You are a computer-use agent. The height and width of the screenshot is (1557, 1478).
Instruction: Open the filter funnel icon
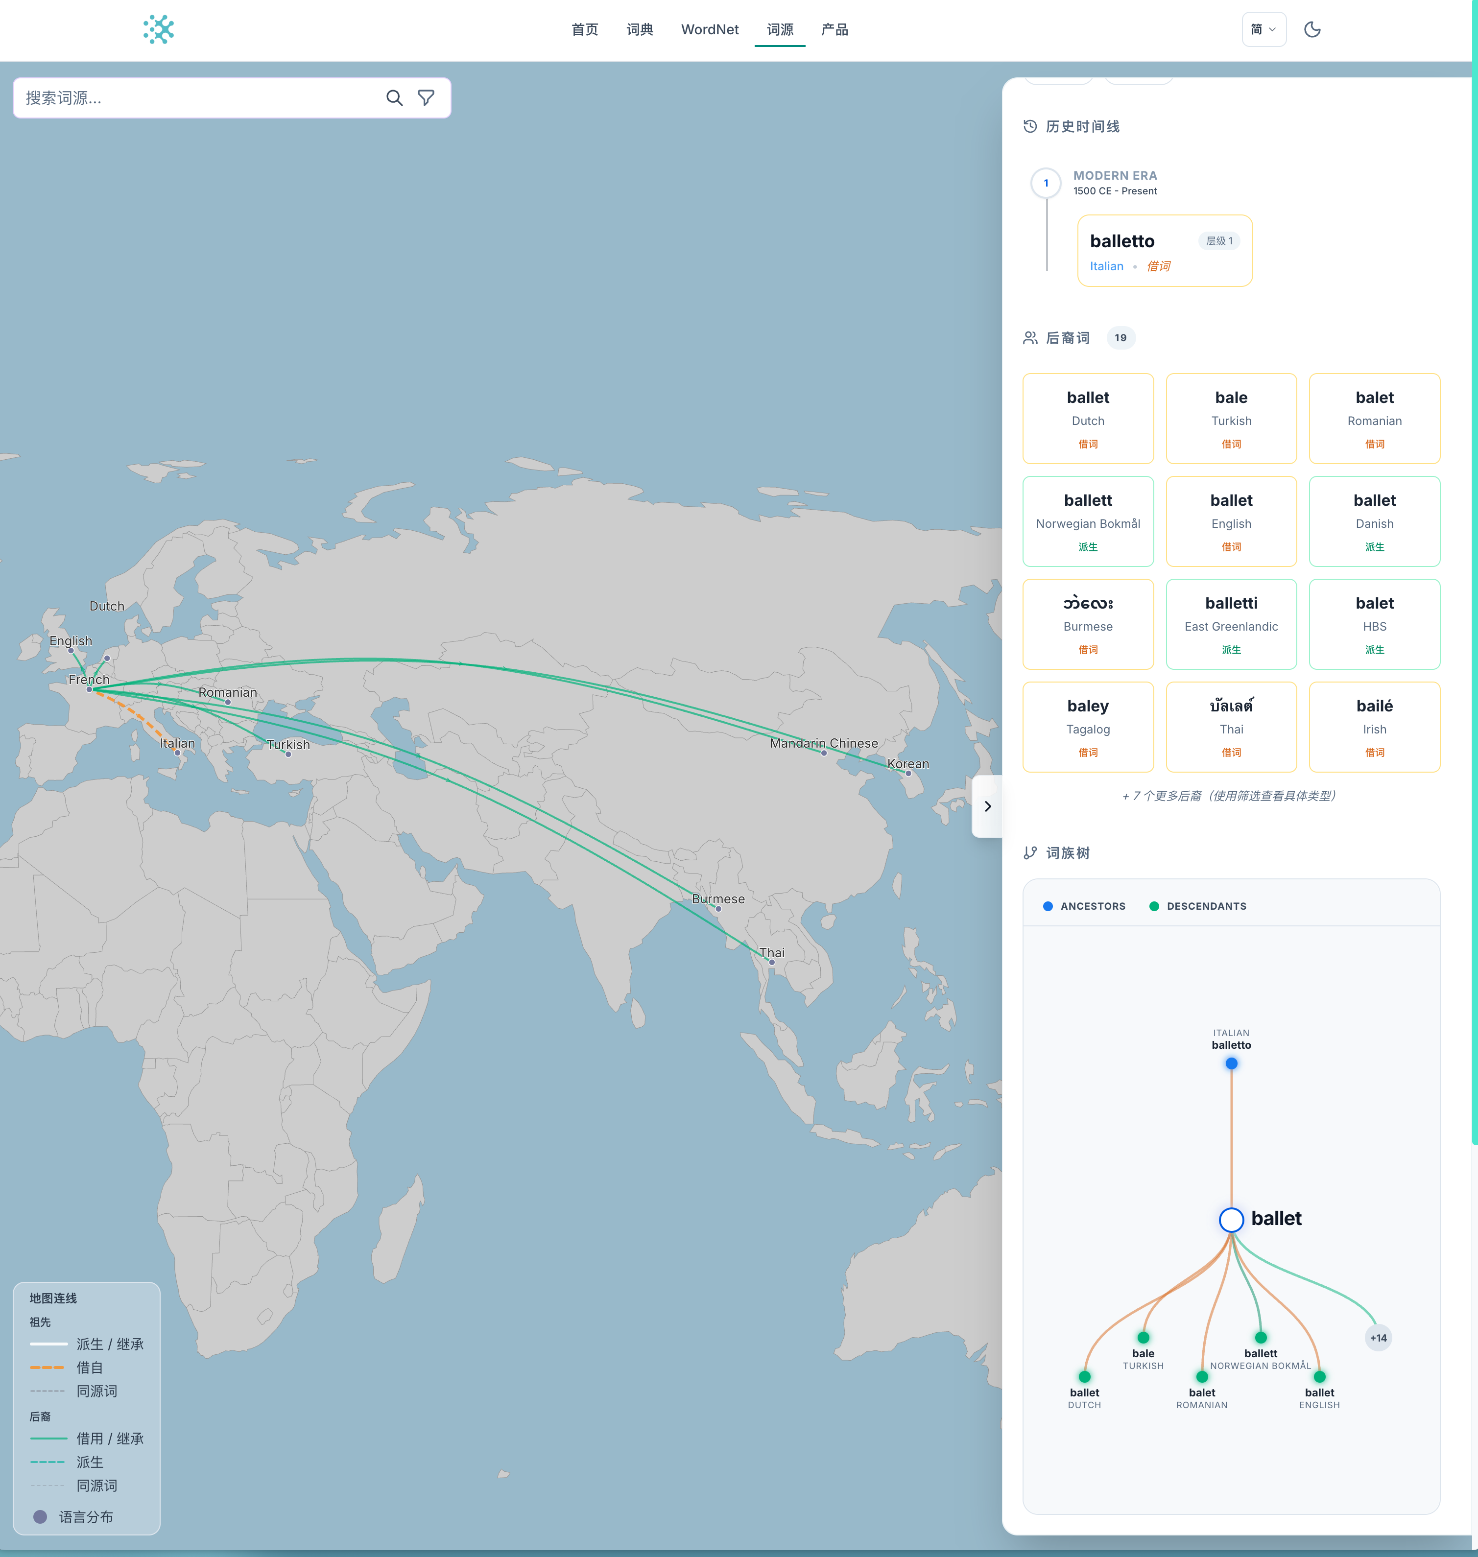(426, 97)
